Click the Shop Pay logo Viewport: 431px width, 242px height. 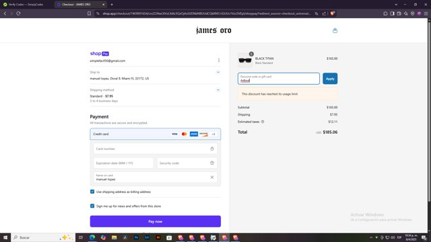[x=99, y=54]
